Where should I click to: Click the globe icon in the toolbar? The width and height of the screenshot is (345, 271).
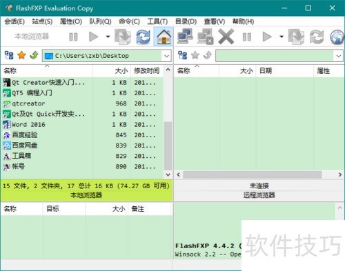(337, 37)
